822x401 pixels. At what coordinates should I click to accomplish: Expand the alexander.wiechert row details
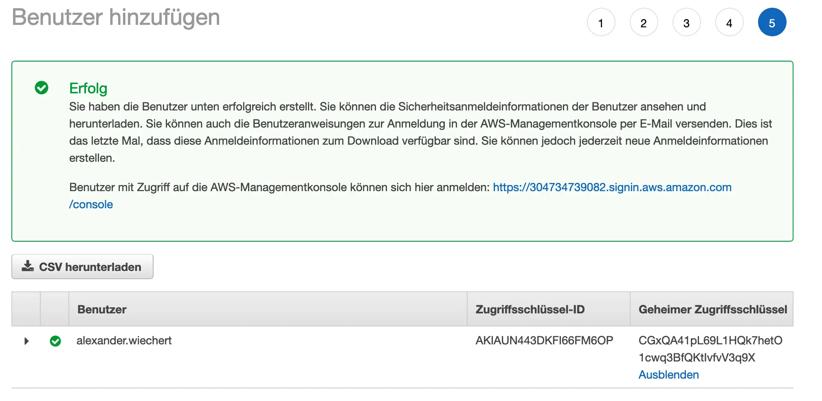(x=26, y=341)
